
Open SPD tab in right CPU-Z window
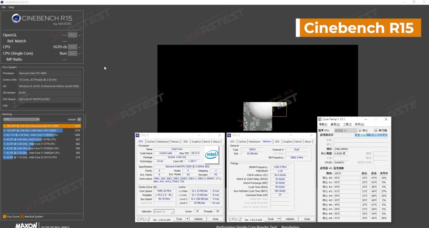[277, 142]
